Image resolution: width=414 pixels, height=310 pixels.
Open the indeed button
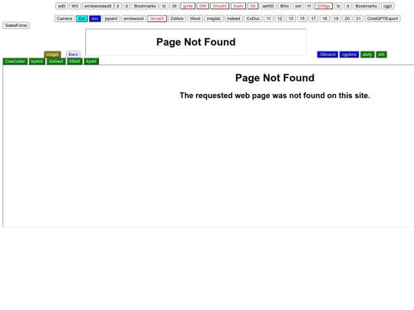[234, 18]
